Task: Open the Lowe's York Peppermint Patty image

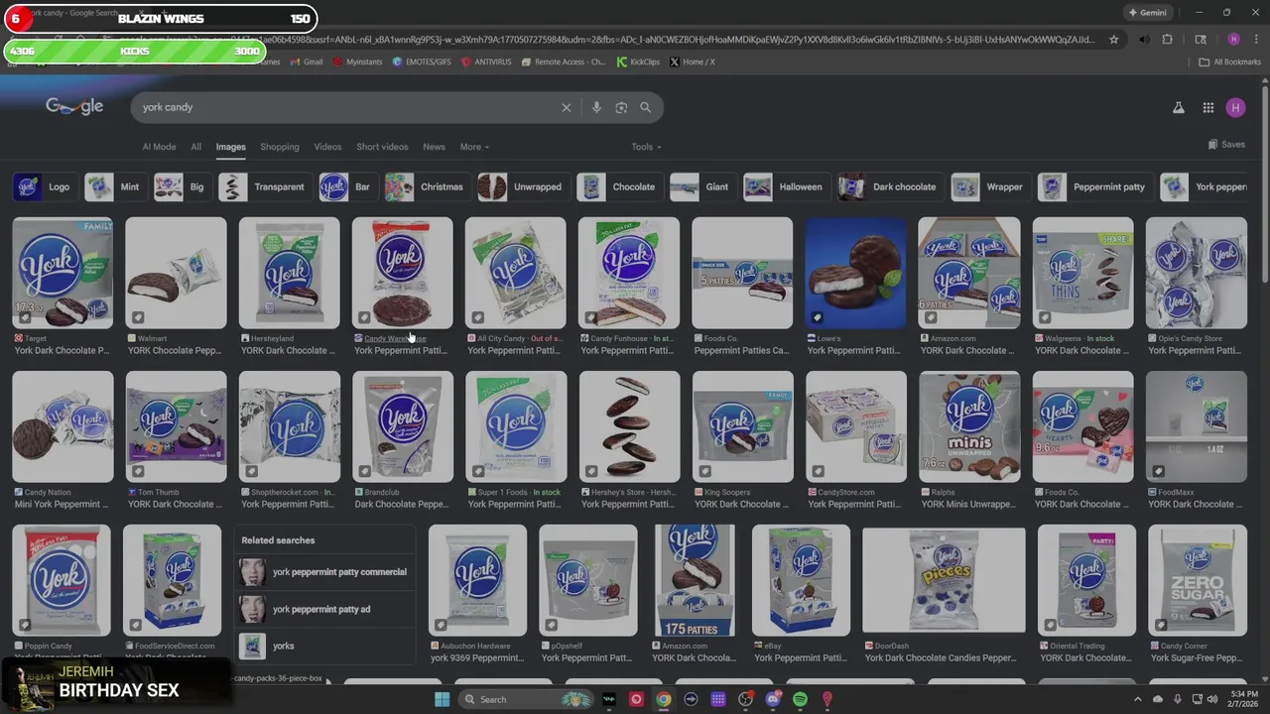Action: [856, 273]
